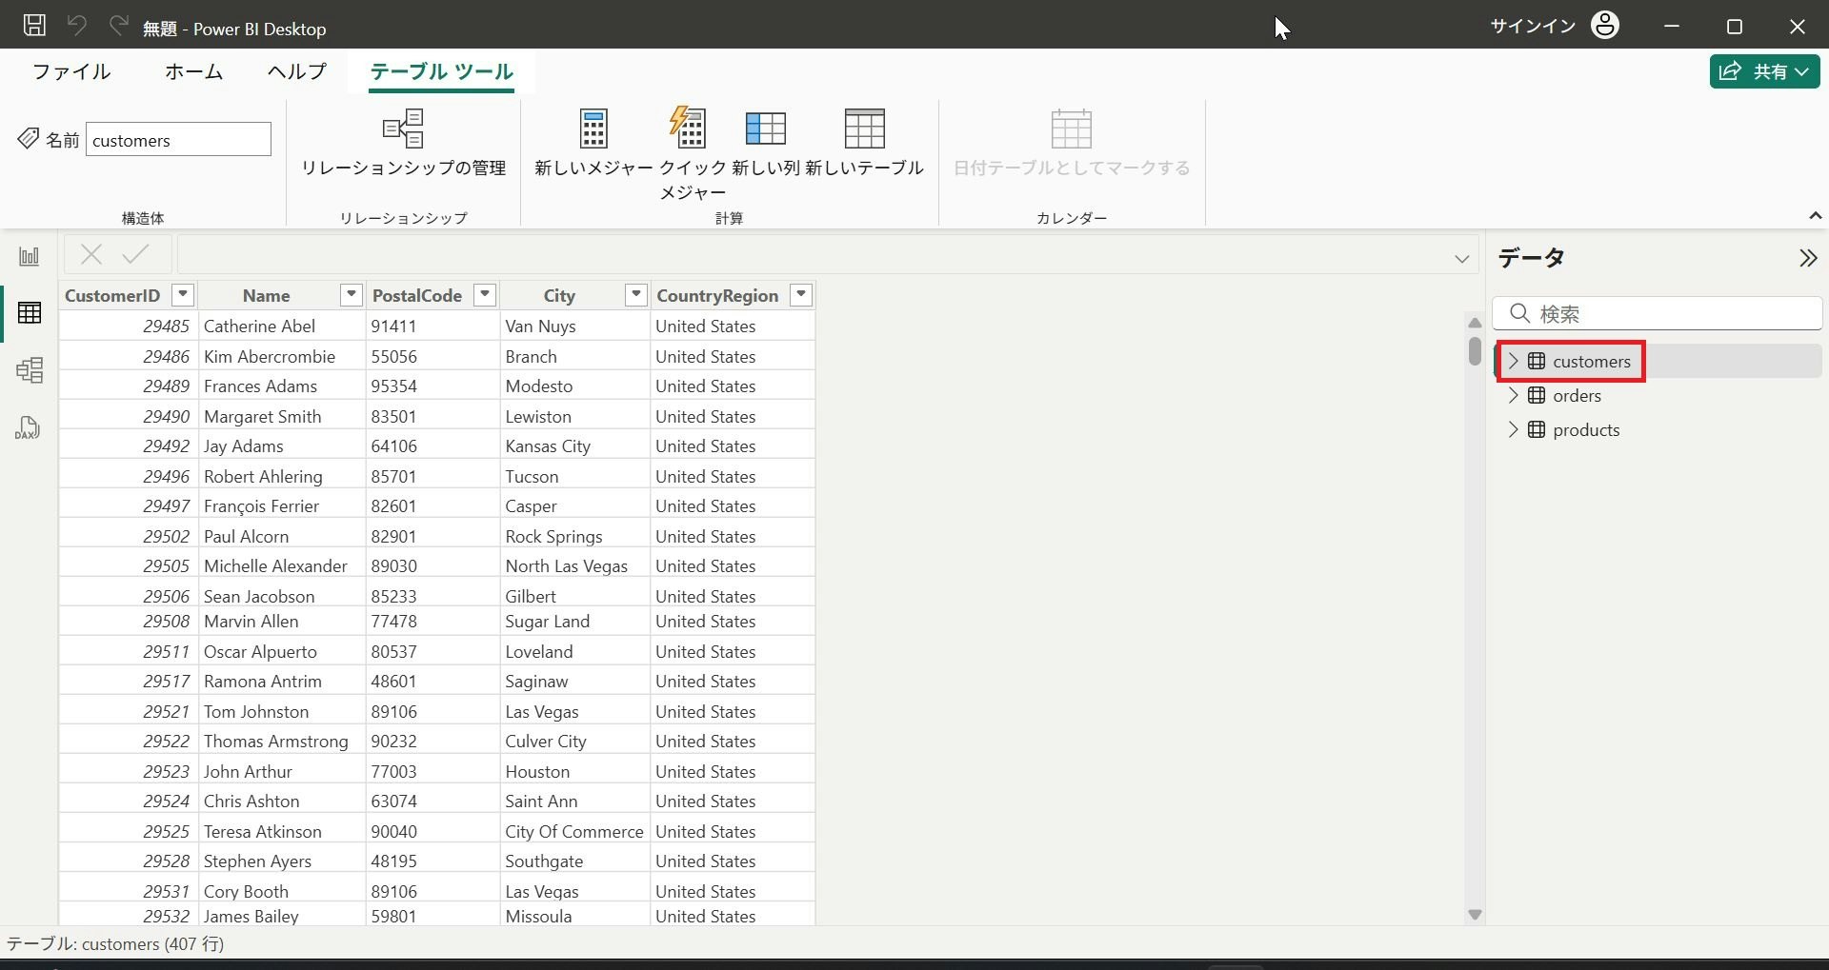Viewport: 1829px width, 970px height.
Task: Click the table vertical scrollbar thumb
Action: pyautogui.click(x=1475, y=351)
